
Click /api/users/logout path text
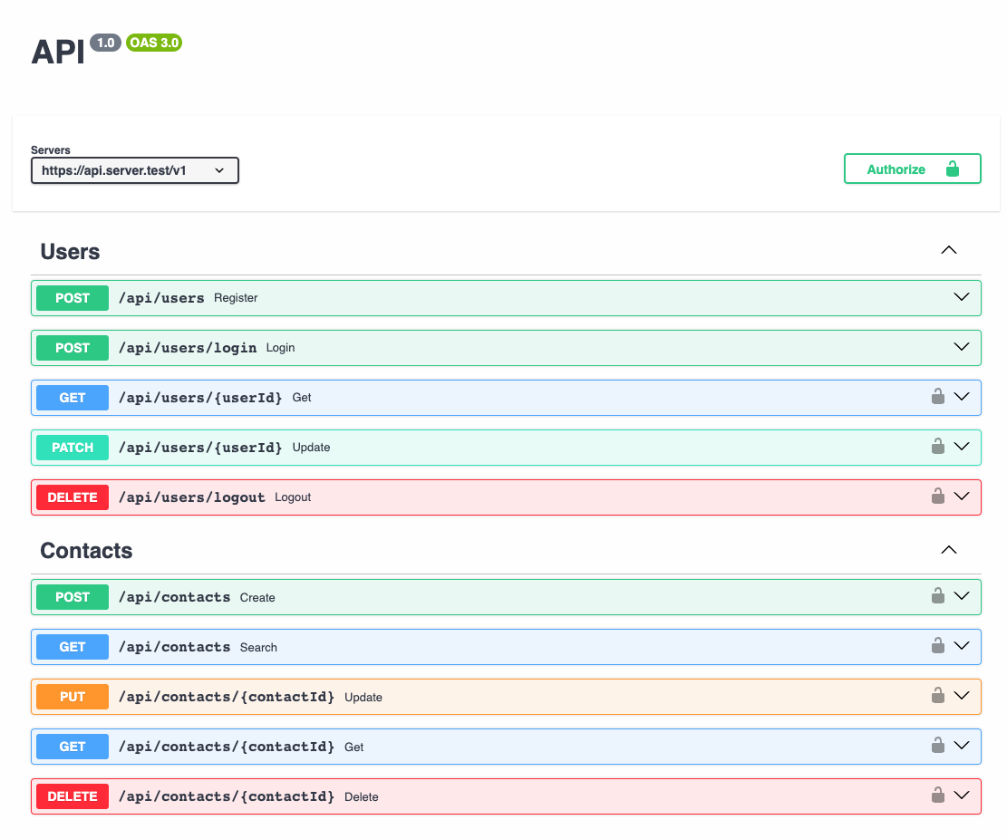tap(191, 497)
